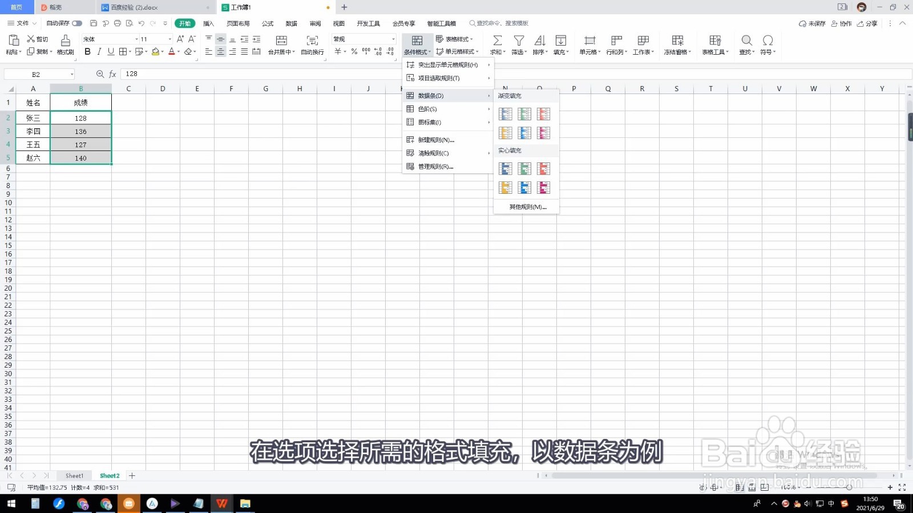The image size is (913, 513).
Task: Click the 排序 sort icon
Action: click(540, 40)
